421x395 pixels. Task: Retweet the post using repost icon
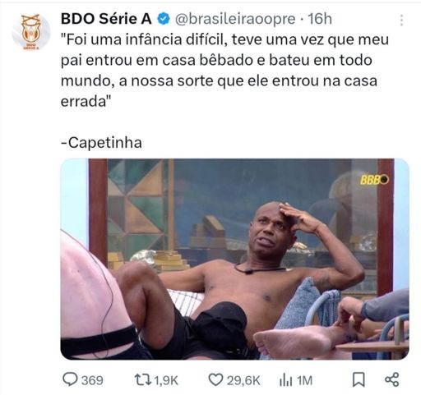coord(142,380)
